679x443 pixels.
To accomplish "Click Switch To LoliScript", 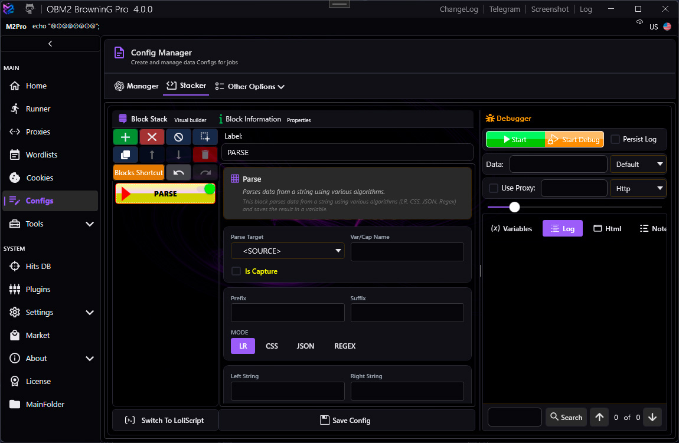I will coord(165,421).
